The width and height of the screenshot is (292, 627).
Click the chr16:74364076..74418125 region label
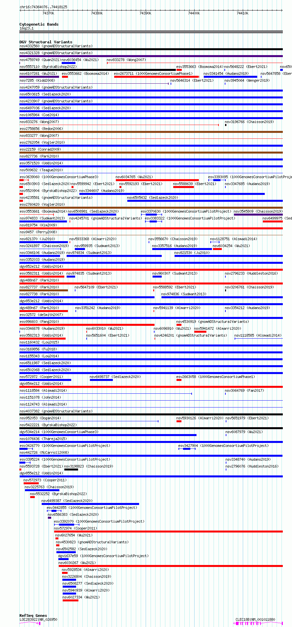click(x=43, y=7)
